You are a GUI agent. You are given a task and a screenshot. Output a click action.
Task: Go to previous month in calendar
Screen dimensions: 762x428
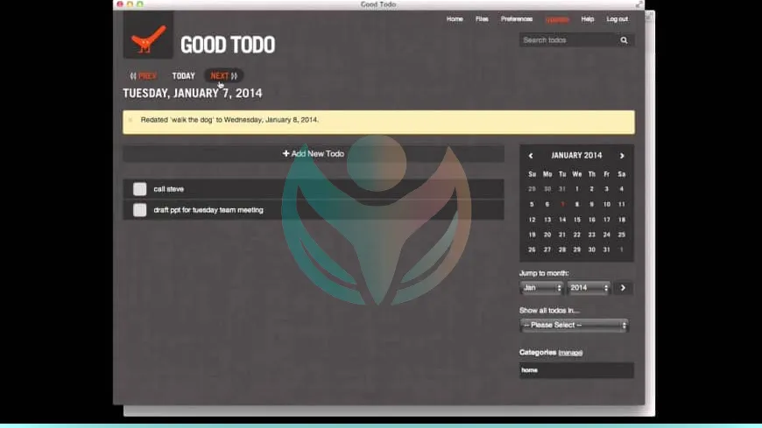531,156
